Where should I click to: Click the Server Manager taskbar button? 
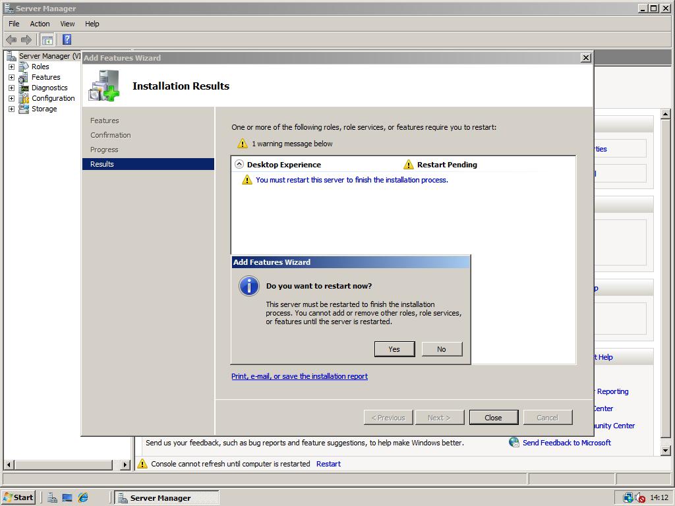click(x=167, y=498)
